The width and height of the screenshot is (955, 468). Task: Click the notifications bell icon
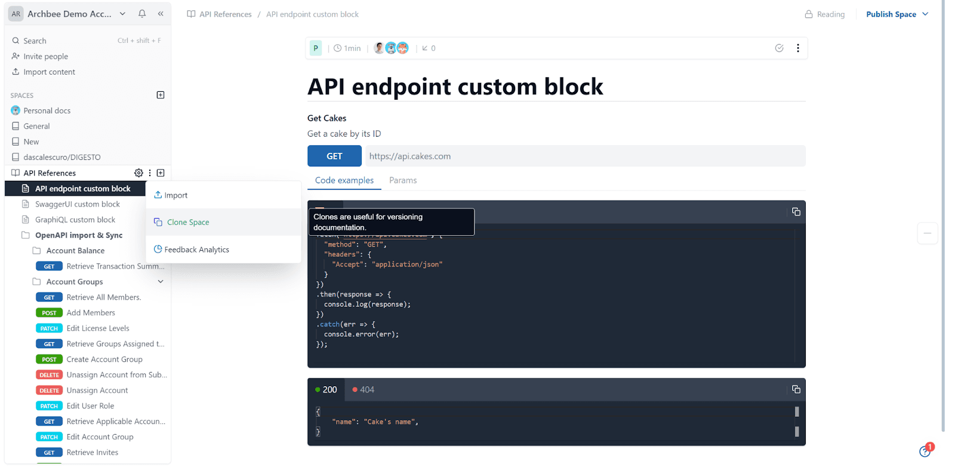pos(142,14)
